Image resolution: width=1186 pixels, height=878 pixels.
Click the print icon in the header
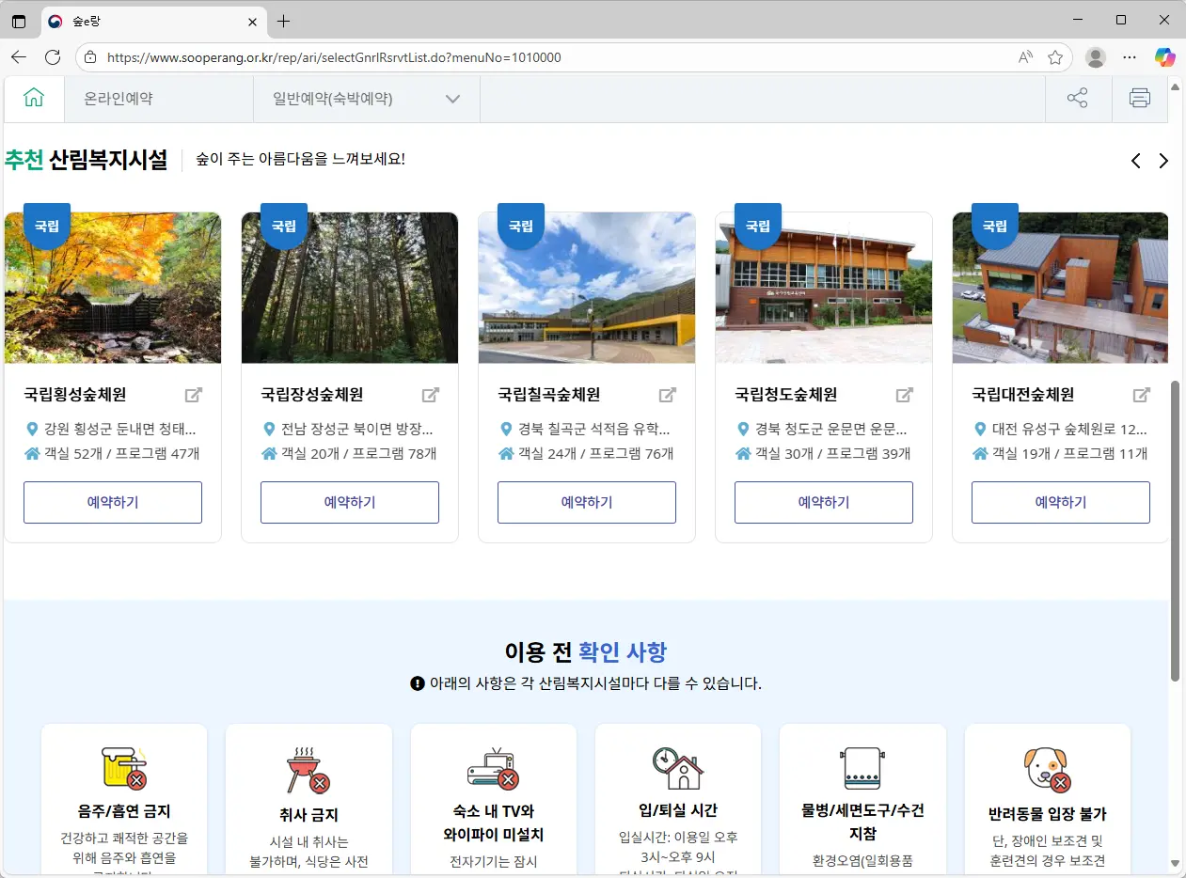click(1139, 98)
